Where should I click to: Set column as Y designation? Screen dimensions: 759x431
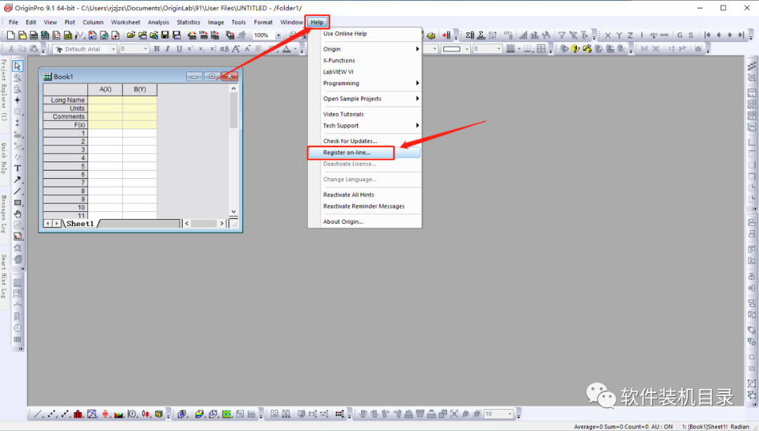tap(619, 35)
